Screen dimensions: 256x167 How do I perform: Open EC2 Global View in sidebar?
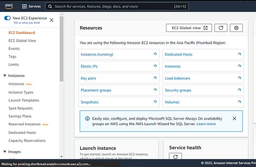pos(22,40)
